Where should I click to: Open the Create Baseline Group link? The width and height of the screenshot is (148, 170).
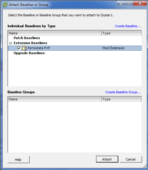[123, 92]
